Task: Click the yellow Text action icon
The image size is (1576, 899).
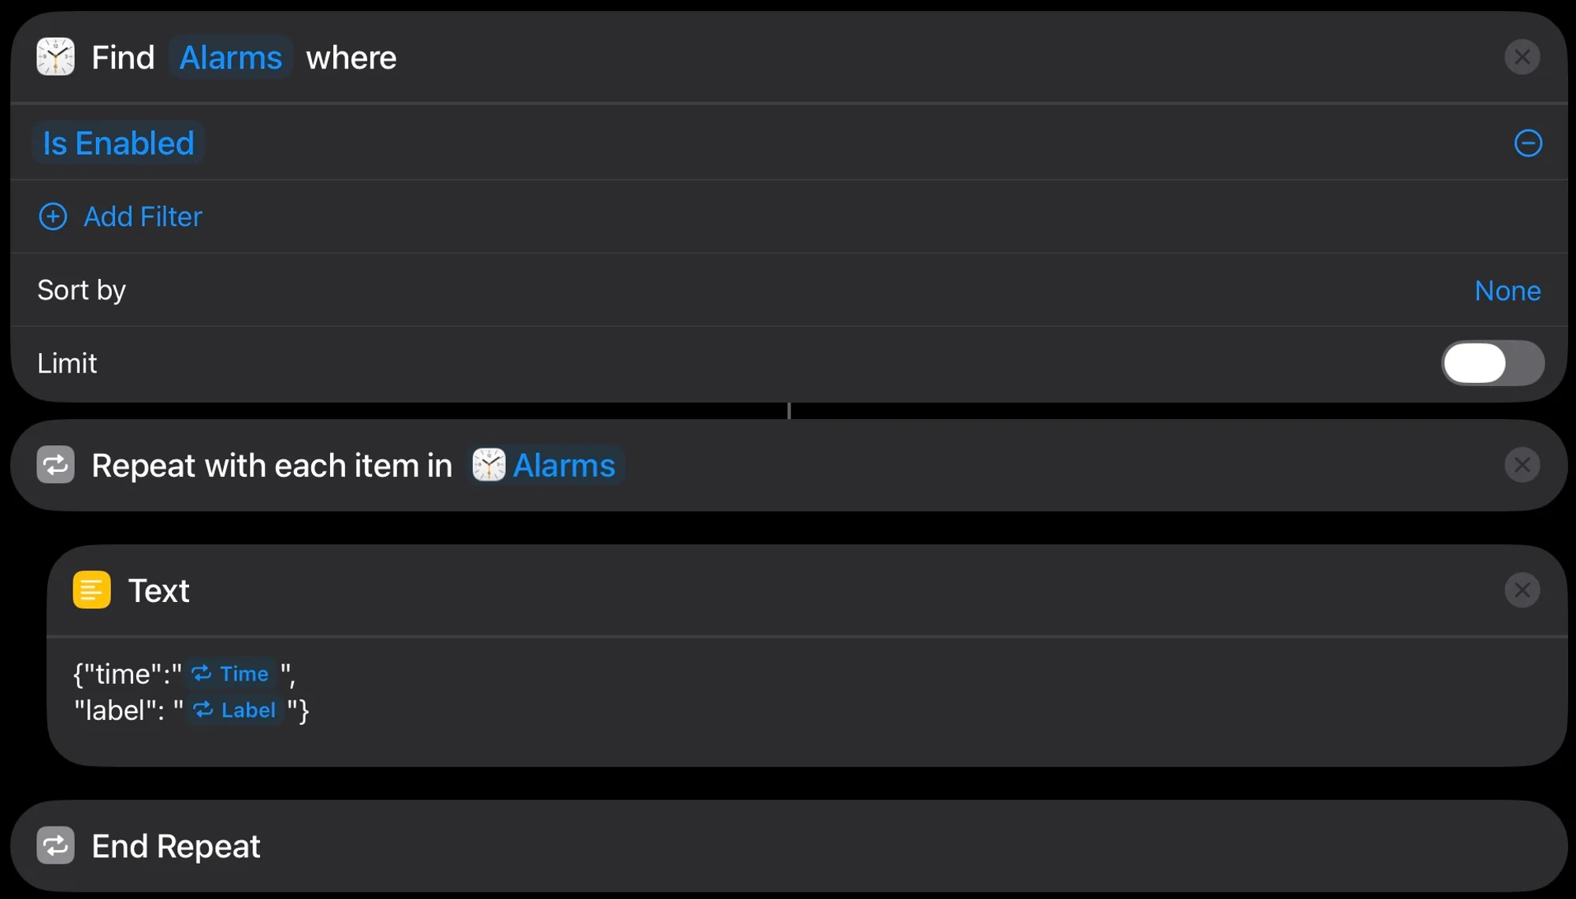Action: click(91, 590)
